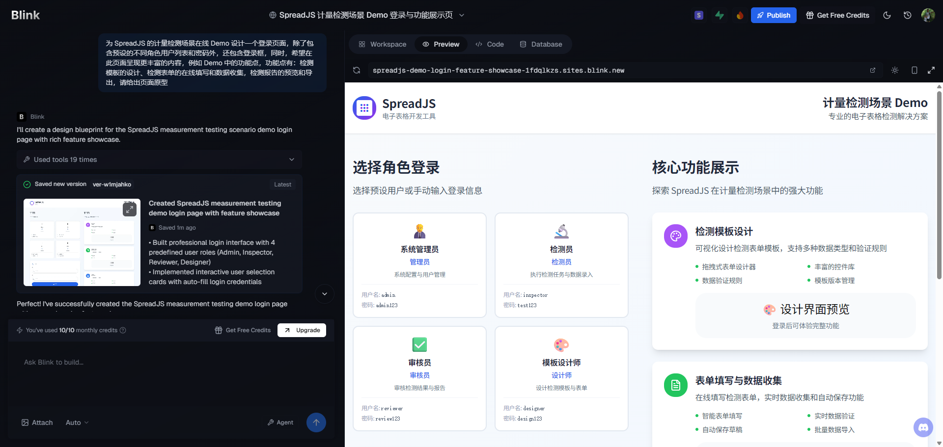Screen dimensions: 943x447
Task: Click the 管理员 link label
Action: 419,262
